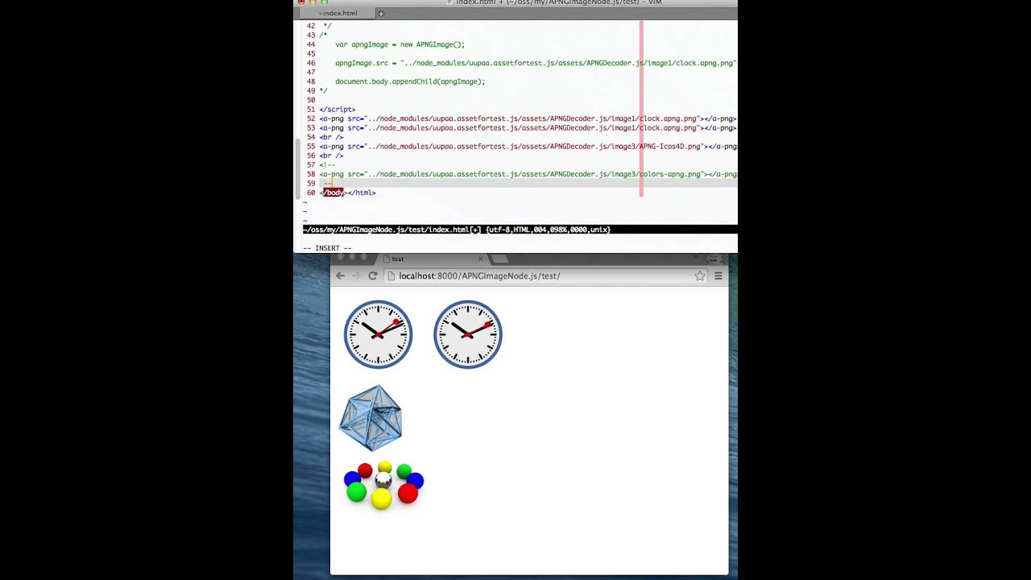This screenshot has width=1031, height=580.
Task: Open a new Chrome tab
Action: tap(500, 259)
